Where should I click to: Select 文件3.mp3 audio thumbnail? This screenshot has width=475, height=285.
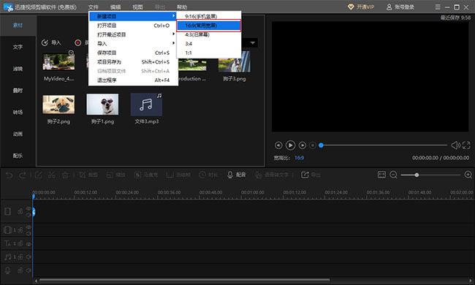click(146, 104)
